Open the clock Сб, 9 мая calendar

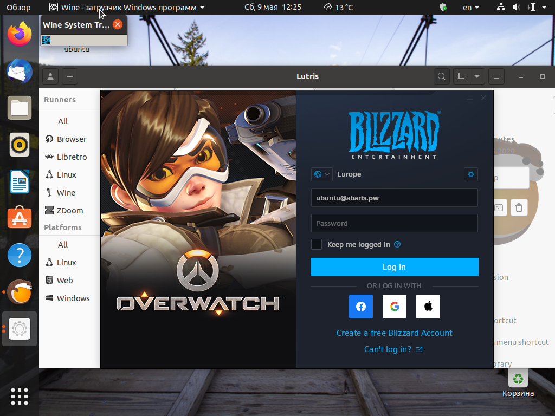point(273,7)
